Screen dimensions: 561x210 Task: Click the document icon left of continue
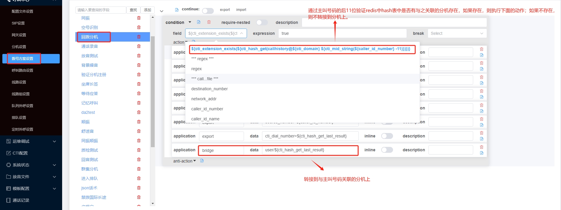click(x=177, y=10)
